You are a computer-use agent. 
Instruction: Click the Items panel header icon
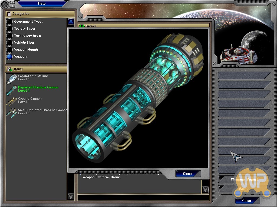click(10, 69)
